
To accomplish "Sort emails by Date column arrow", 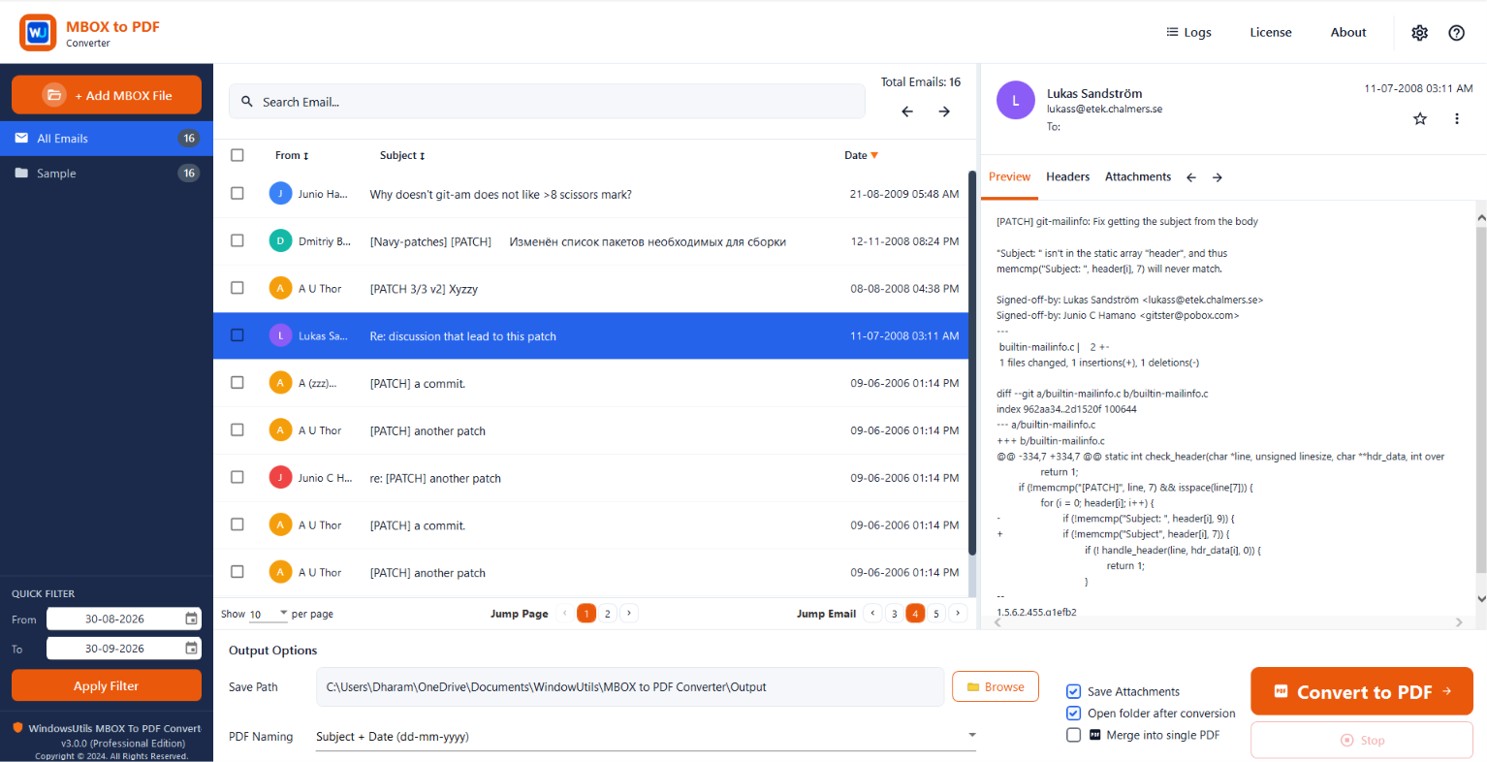I will point(874,155).
